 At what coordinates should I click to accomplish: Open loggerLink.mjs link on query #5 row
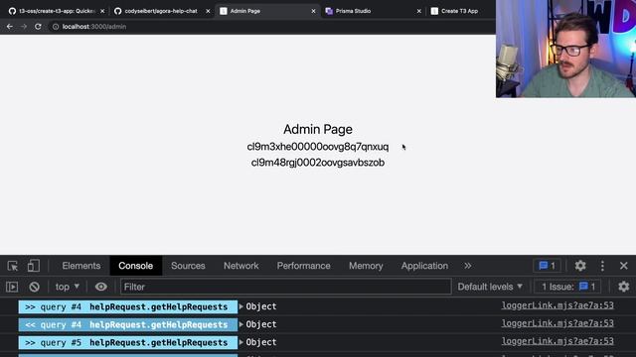coord(557,341)
